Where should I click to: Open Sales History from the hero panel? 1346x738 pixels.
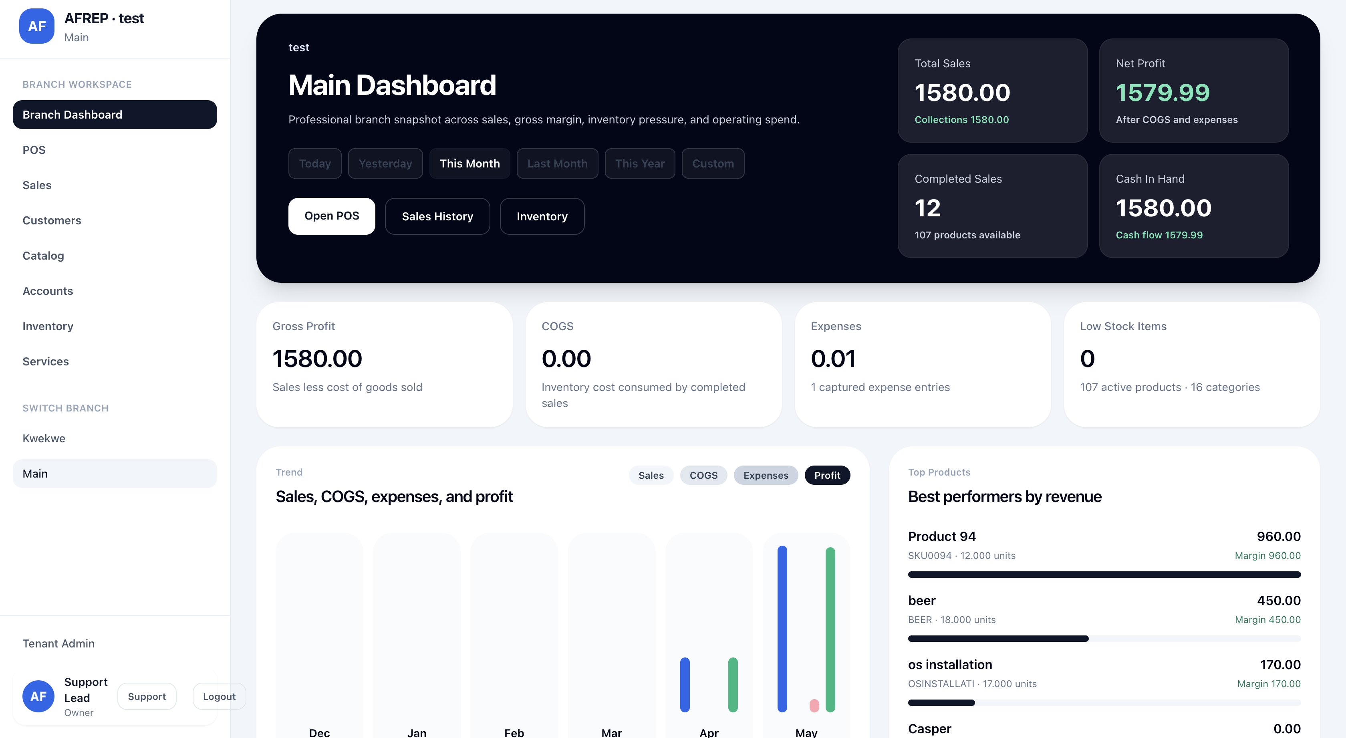tap(437, 216)
